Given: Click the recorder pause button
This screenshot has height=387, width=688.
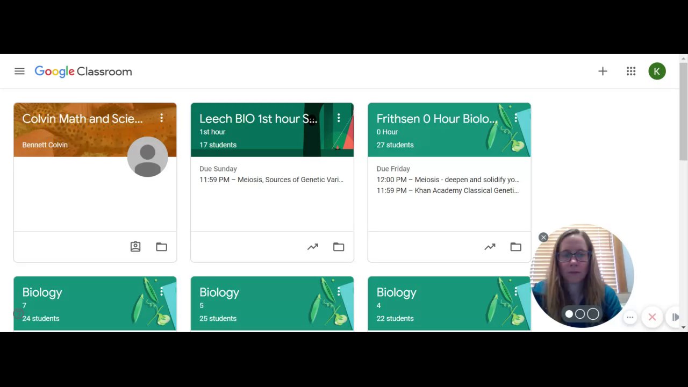Looking at the screenshot, I should [675, 317].
